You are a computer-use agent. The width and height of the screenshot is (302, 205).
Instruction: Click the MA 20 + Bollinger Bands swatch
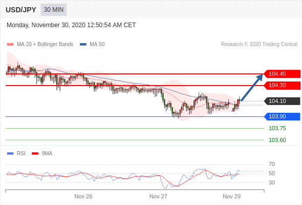pos(10,45)
